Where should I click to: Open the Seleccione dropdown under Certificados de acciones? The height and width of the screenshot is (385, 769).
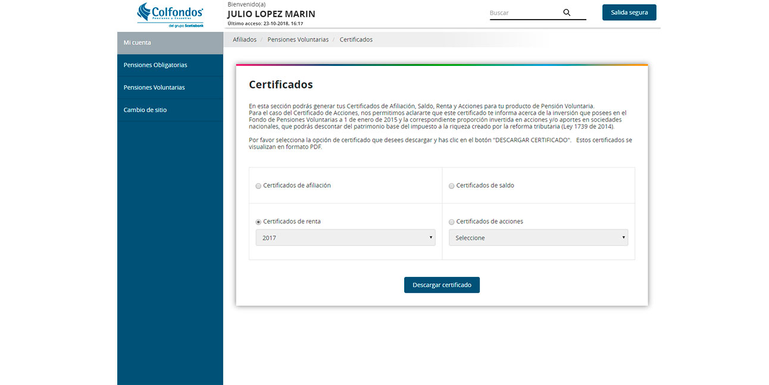tap(538, 237)
